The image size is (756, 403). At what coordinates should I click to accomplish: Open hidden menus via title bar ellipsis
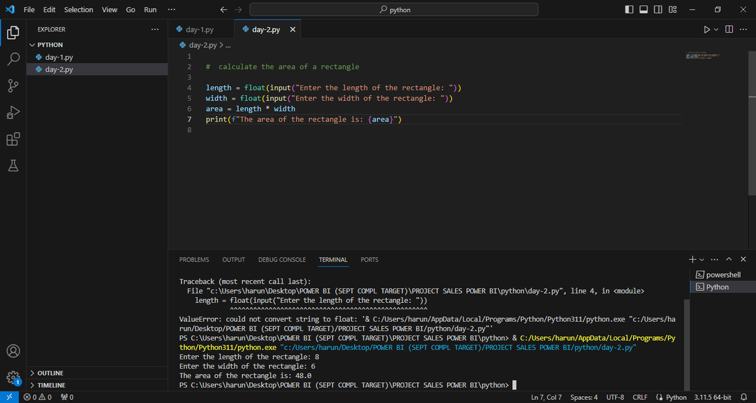[x=171, y=9]
